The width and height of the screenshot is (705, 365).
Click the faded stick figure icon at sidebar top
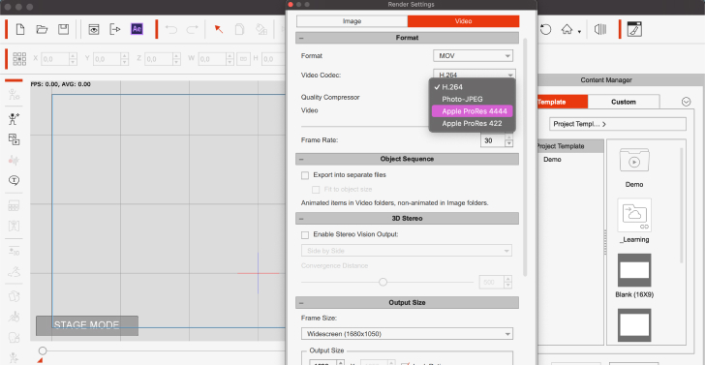pyautogui.click(x=14, y=95)
